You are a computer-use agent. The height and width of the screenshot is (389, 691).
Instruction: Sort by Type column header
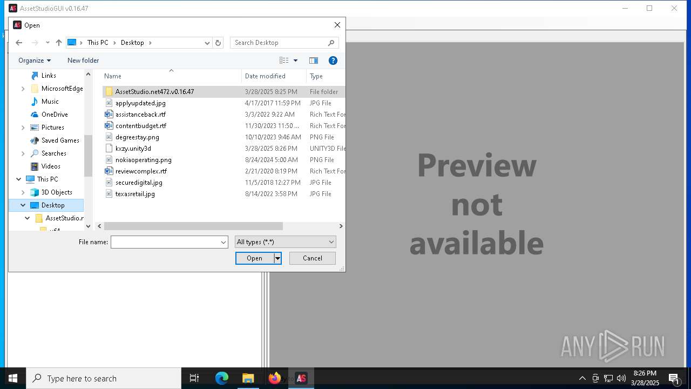(x=326, y=76)
